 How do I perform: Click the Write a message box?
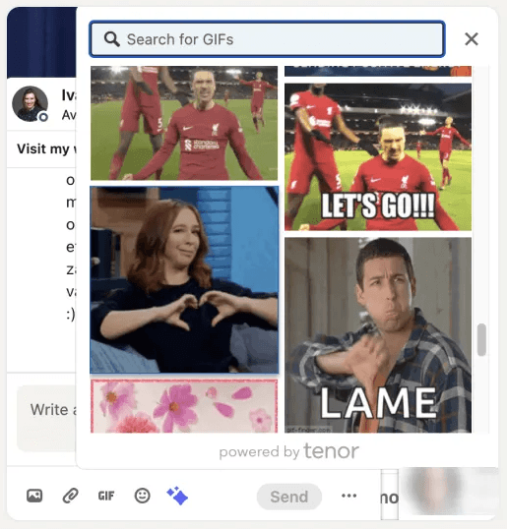(x=47, y=418)
